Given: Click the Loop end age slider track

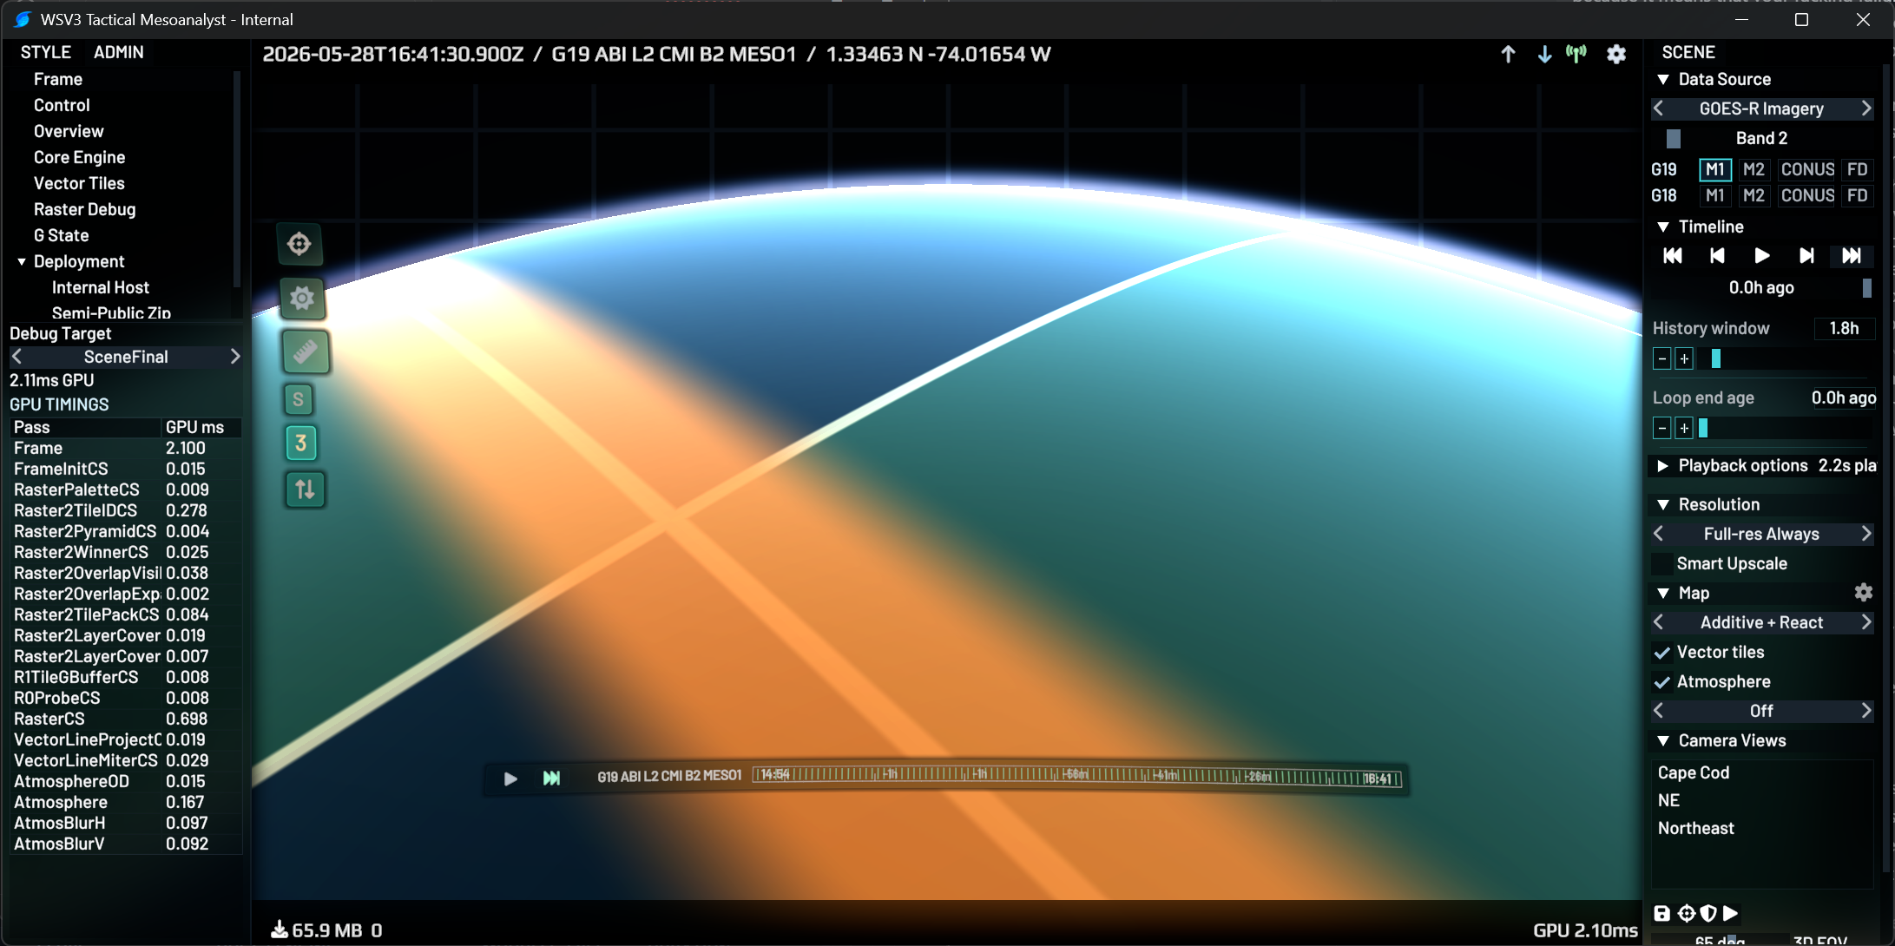Looking at the screenshot, I should tap(1786, 428).
